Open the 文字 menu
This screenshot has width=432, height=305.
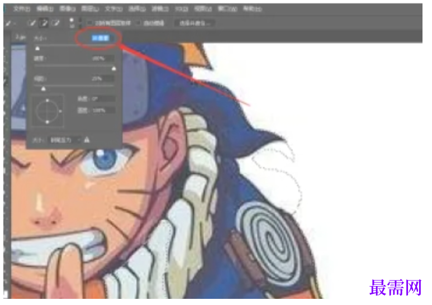[x=113, y=9]
